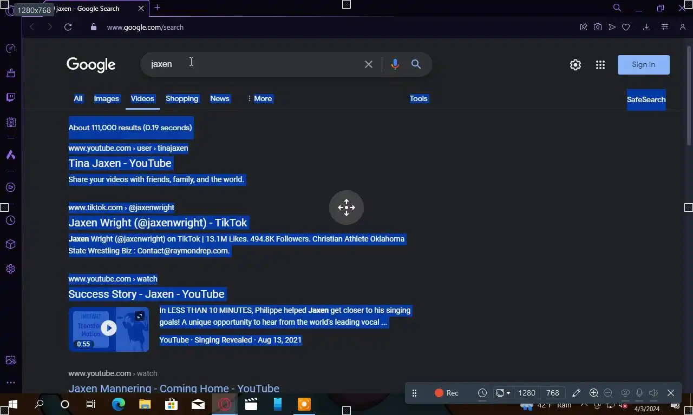Image resolution: width=693 pixels, height=415 pixels.
Task: Open History clock icon in sidebar
Action: click(10, 220)
